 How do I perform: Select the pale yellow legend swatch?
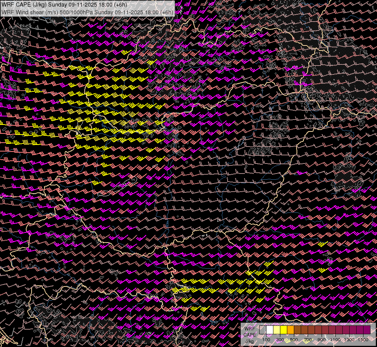point(276,330)
